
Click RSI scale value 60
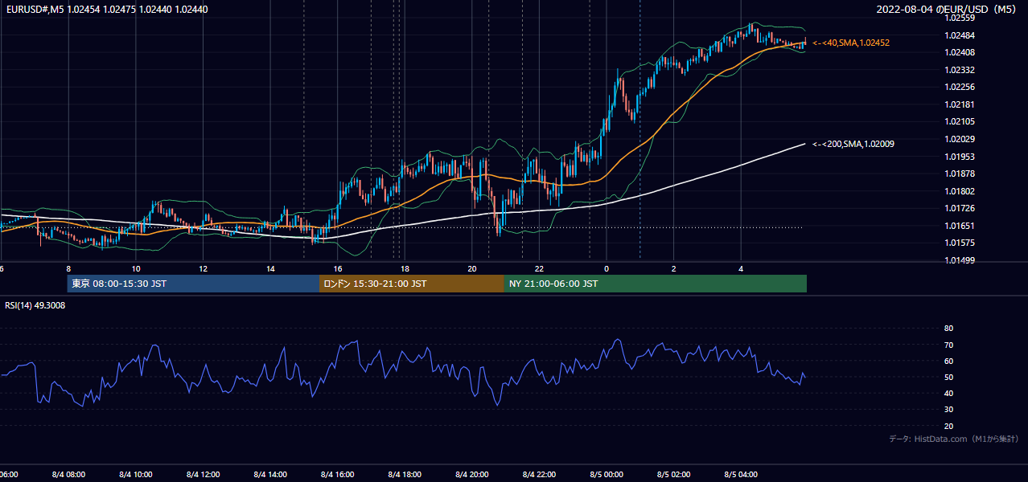(x=948, y=361)
